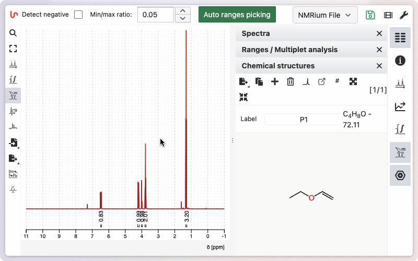This screenshot has width=418, height=261.
Task: Click the save icon in top toolbar
Action: coord(370,15)
